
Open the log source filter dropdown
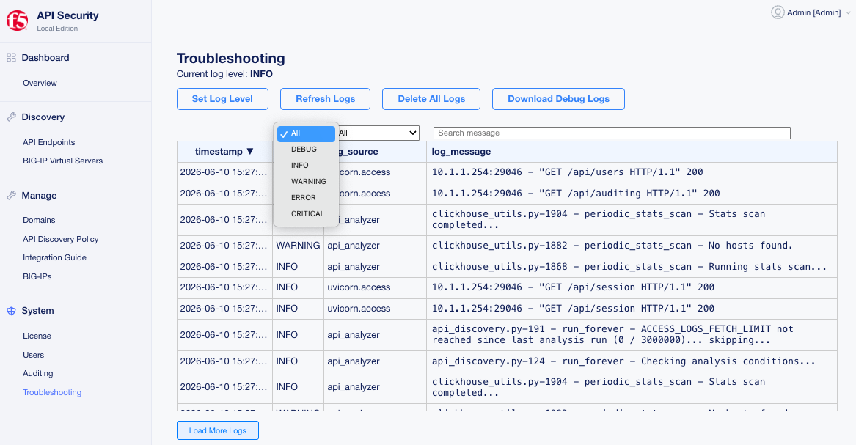[378, 133]
